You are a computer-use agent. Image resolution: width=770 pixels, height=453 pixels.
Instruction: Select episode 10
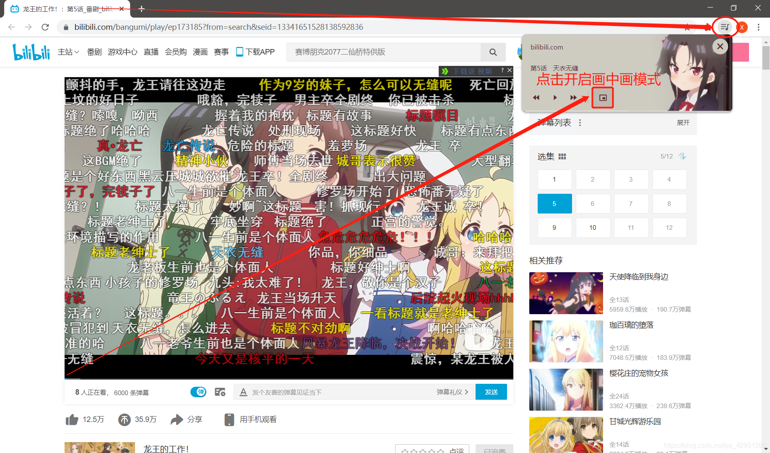(593, 228)
